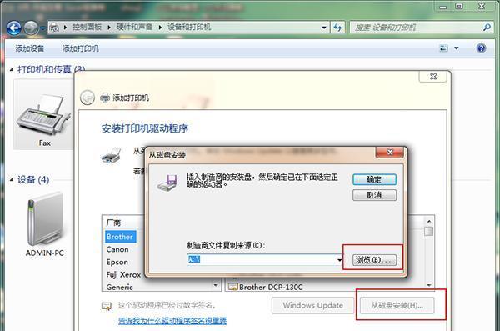Close the 从磁盘安装 dialog

390,153
